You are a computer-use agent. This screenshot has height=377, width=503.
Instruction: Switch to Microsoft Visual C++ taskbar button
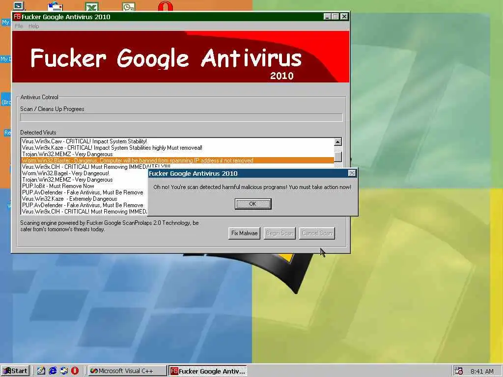[127, 371]
